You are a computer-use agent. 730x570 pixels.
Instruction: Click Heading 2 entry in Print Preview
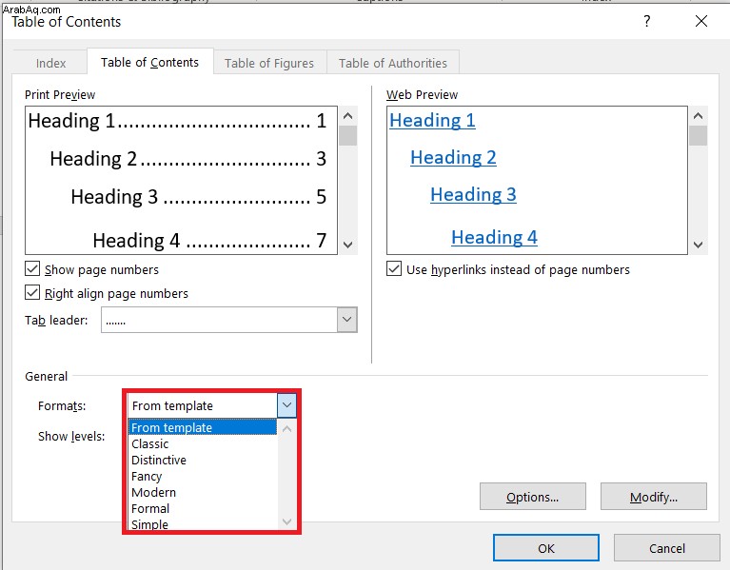[x=188, y=159]
